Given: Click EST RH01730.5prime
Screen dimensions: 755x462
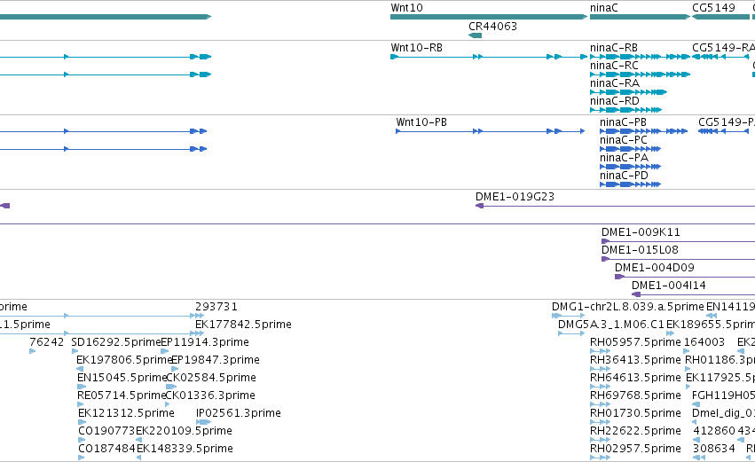Looking at the screenshot, I should [x=635, y=414].
